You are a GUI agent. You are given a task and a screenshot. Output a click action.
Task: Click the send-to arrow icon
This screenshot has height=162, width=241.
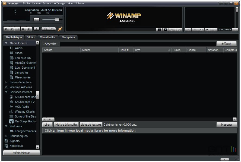(172, 30)
